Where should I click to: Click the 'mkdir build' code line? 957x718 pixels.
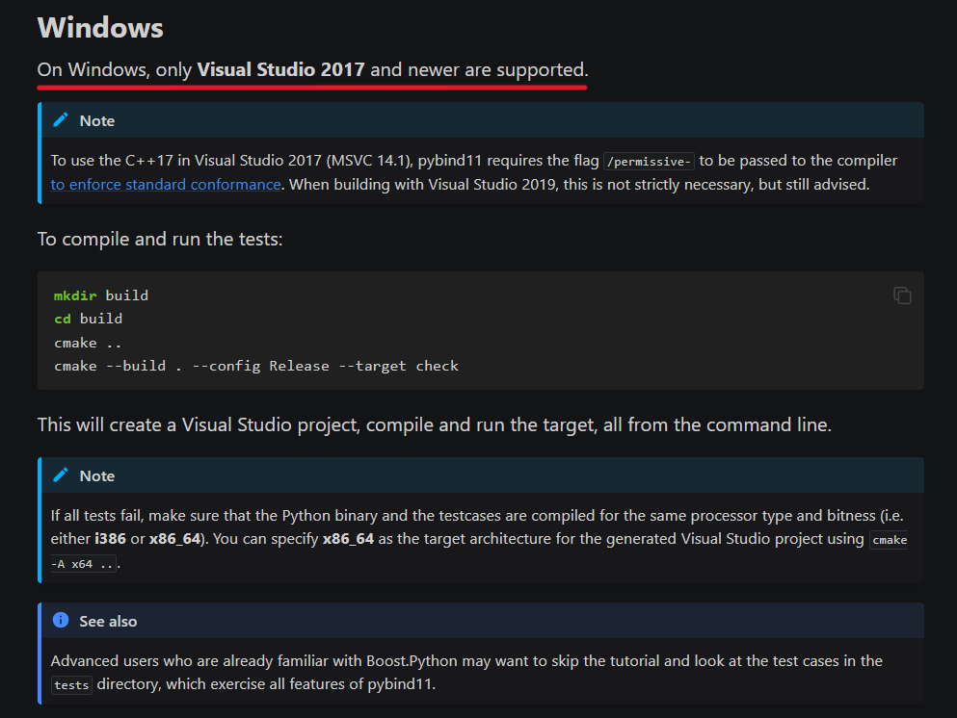100,295
